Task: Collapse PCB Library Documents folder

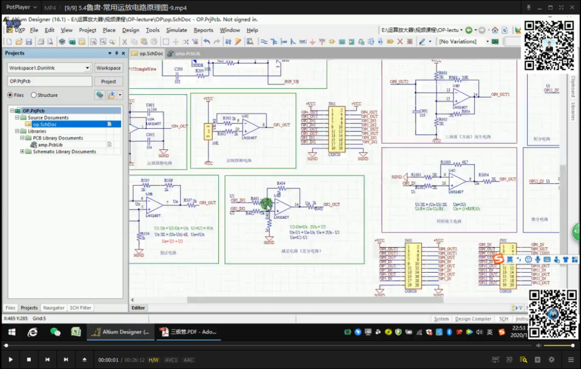Action: click(22, 138)
